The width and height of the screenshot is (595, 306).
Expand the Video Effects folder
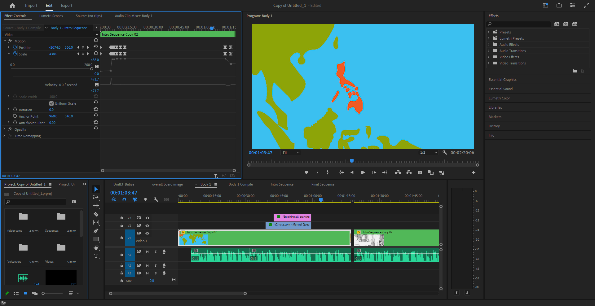click(x=489, y=57)
